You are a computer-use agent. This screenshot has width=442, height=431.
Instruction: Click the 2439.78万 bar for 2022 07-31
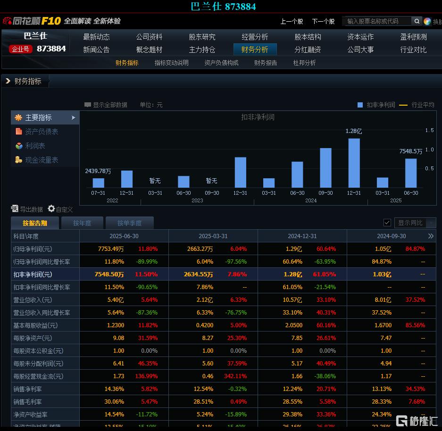[x=99, y=183]
